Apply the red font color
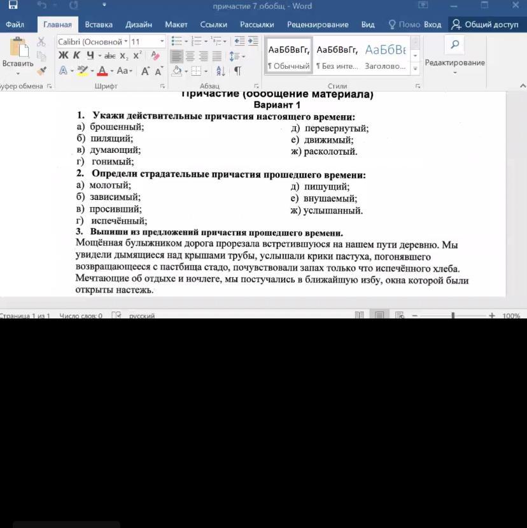 pyautogui.click(x=102, y=71)
